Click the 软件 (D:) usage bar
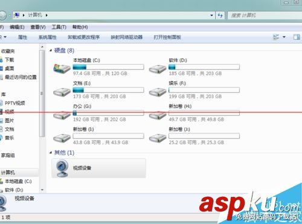 tap(204, 67)
